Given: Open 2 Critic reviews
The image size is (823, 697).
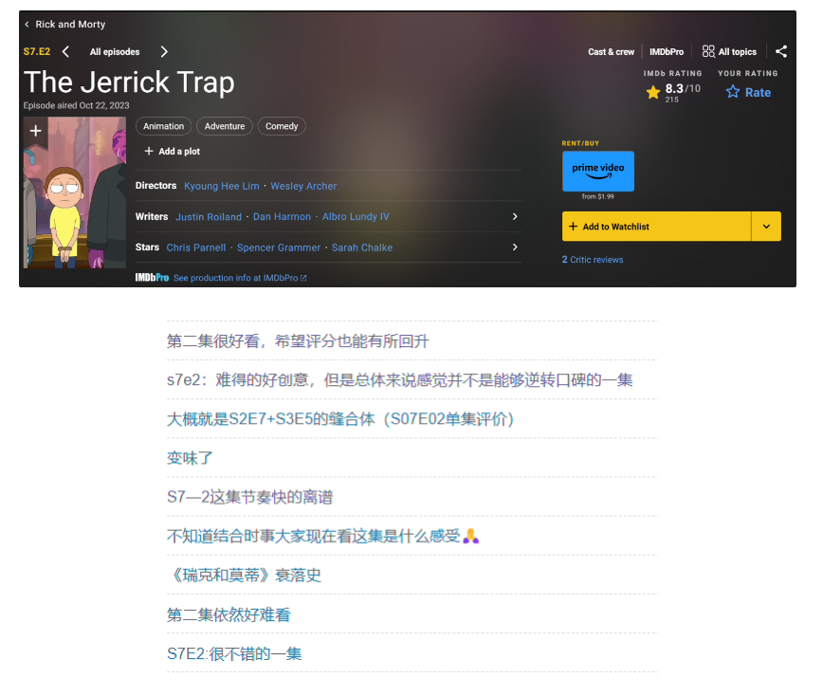Looking at the screenshot, I should [593, 259].
